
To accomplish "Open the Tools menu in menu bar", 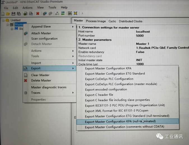I will coord(52,7).
